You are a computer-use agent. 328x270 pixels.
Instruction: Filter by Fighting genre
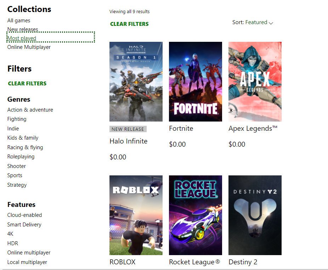click(17, 119)
